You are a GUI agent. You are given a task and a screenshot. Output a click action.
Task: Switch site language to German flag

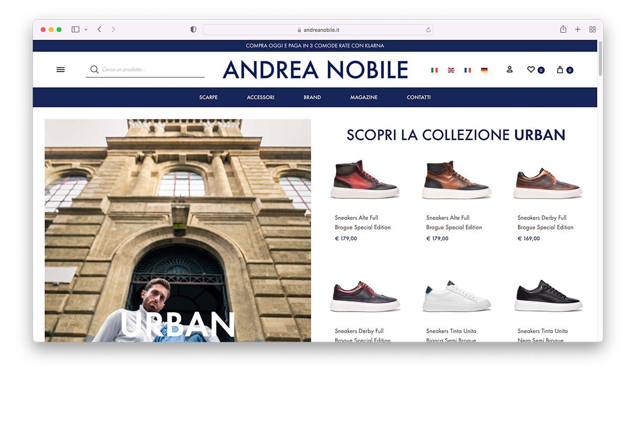(484, 70)
